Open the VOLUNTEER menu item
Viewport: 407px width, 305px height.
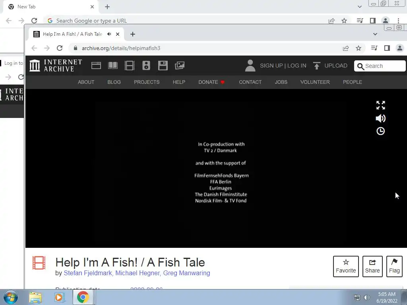[x=315, y=82]
